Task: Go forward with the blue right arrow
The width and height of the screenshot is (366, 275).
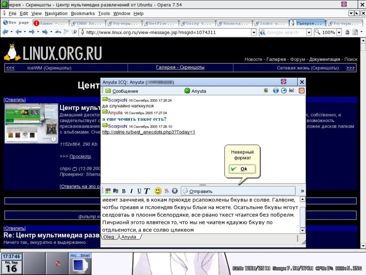Action: click(x=32, y=32)
